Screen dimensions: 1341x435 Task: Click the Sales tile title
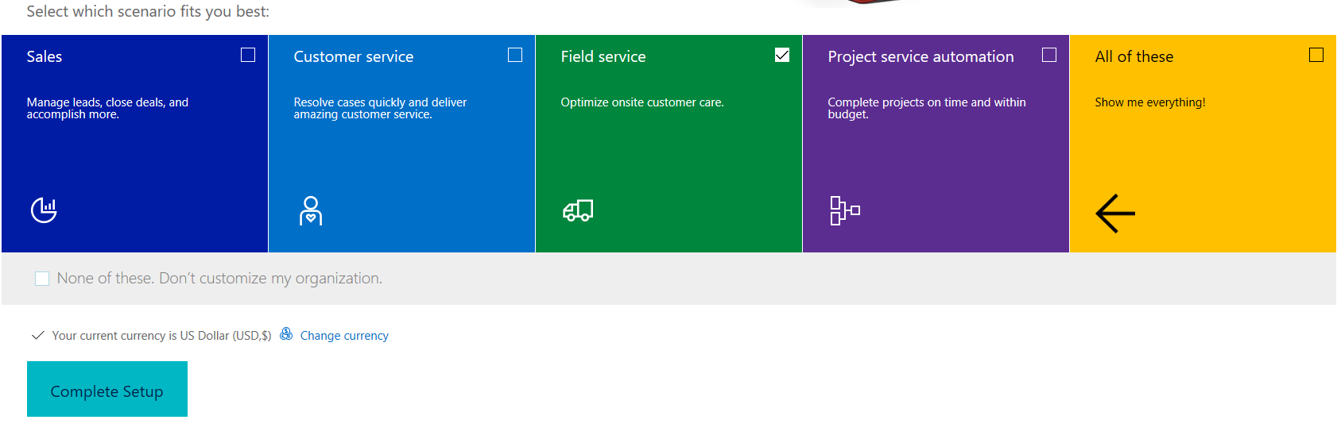pyautogui.click(x=45, y=56)
